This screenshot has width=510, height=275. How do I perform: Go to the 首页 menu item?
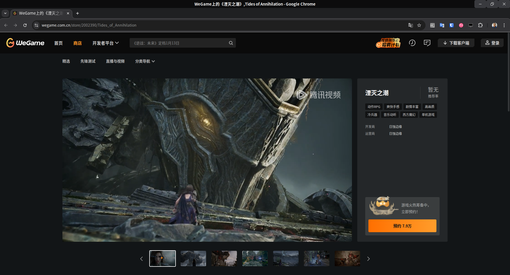click(58, 43)
